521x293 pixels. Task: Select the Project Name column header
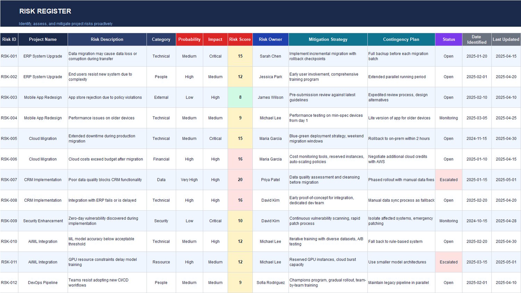[x=43, y=39]
